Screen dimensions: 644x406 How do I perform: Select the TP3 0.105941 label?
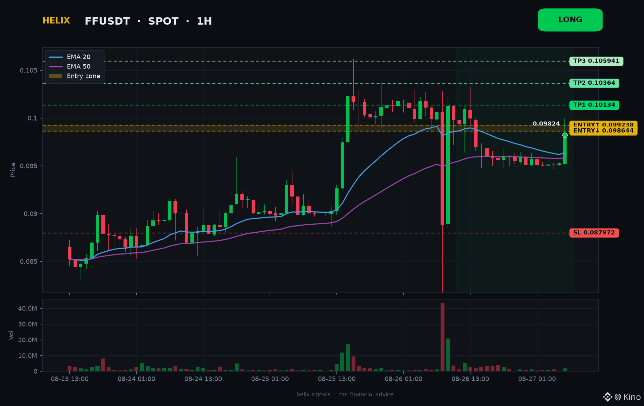point(596,61)
